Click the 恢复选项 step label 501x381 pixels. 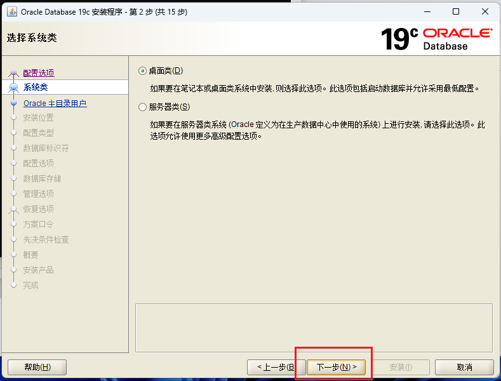(x=38, y=209)
